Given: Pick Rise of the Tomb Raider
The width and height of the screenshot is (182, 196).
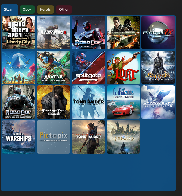Looking at the screenshot, I should 88,102.
